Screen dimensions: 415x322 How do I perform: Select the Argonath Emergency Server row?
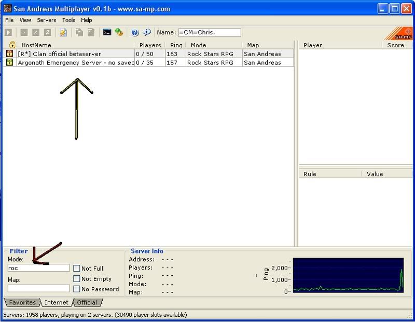pos(148,62)
